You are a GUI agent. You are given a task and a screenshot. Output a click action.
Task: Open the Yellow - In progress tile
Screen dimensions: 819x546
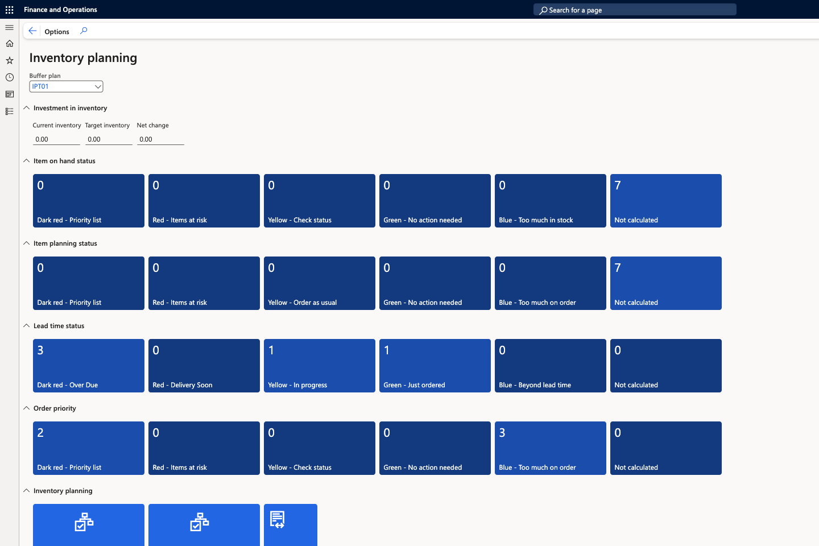(x=319, y=366)
